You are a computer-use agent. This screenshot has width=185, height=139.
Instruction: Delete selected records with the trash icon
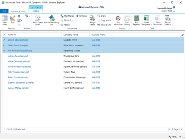(19, 16)
